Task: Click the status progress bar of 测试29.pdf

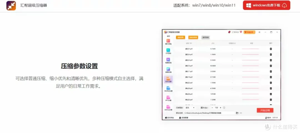Action: tap(250, 88)
